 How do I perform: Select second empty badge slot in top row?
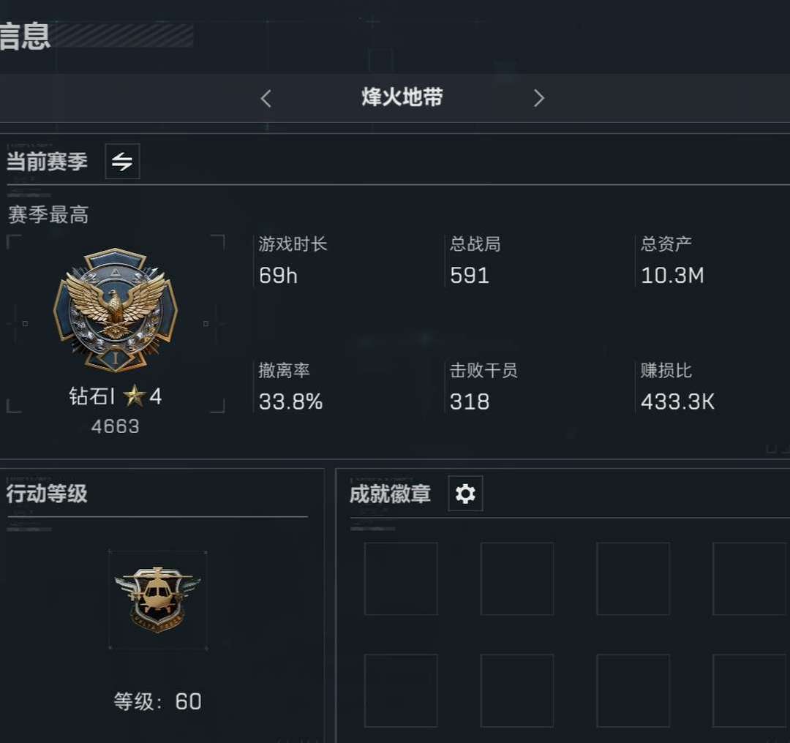[x=517, y=578]
